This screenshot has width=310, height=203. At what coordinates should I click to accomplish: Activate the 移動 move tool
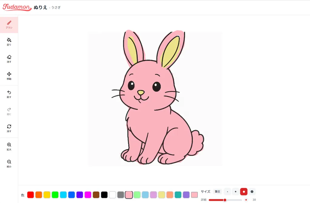click(x=9, y=75)
